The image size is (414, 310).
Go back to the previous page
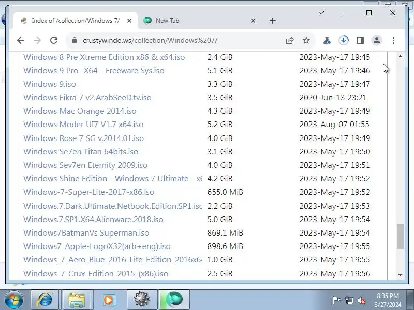click(x=21, y=40)
